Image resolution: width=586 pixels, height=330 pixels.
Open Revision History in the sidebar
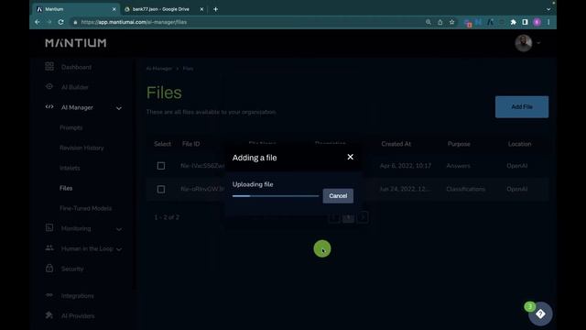pos(81,148)
